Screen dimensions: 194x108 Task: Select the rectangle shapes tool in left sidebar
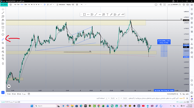point(3,27)
